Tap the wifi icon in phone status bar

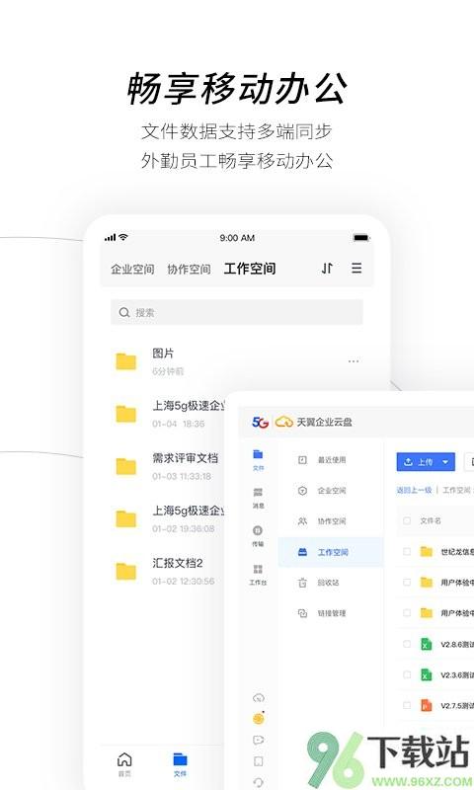point(123,237)
